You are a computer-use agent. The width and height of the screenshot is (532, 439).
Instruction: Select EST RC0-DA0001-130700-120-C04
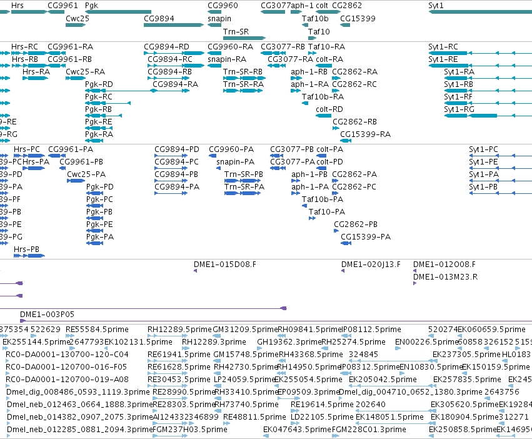pos(67,355)
